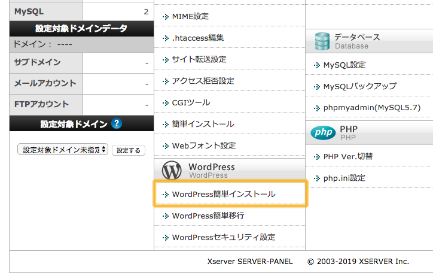Open MySQL設定 link
The width and height of the screenshot is (433, 279).
tap(344, 65)
